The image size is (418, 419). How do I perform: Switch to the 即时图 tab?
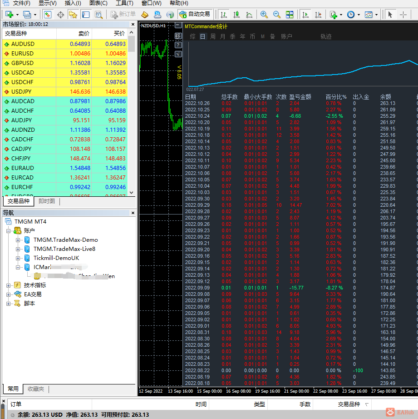[x=47, y=201]
